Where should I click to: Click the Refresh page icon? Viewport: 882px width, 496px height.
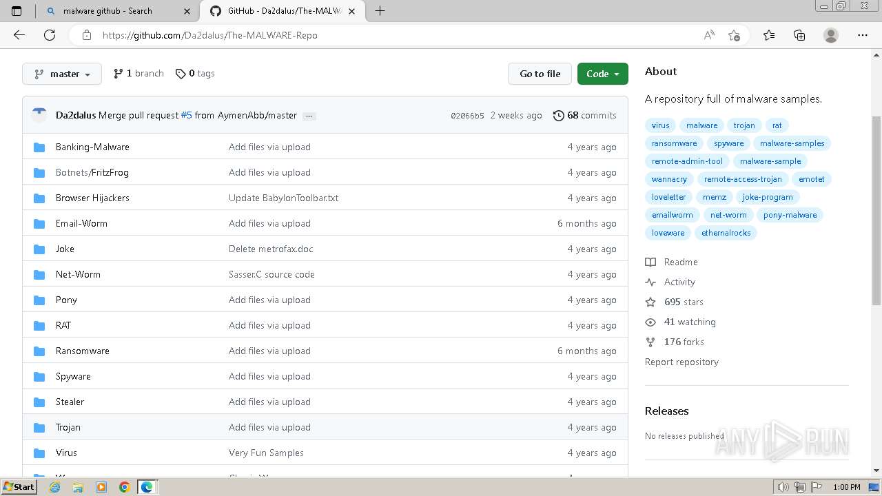click(x=50, y=35)
